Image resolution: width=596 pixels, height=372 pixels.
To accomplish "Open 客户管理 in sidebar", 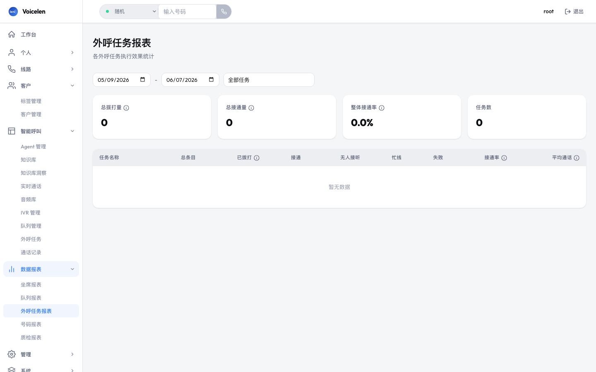I will 41,114.
